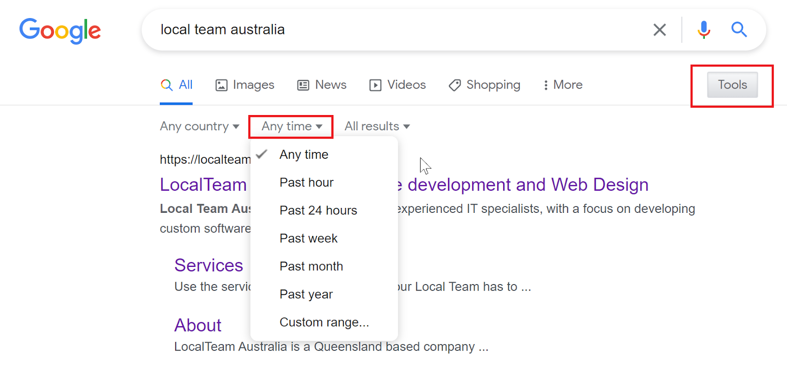787x377 pixels.
Task: Switch to the All results tab
Action: (x=177, y=85)
